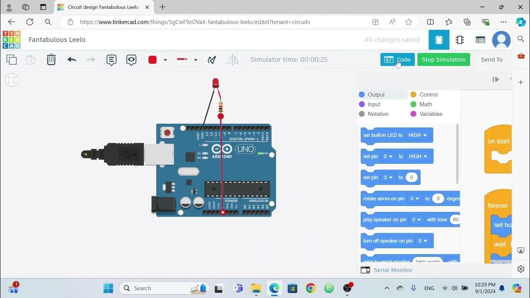This screenshot has height=298, width=530.
Task: Open HIGH dropdown in built-in LED block
Action: point(417,135)
